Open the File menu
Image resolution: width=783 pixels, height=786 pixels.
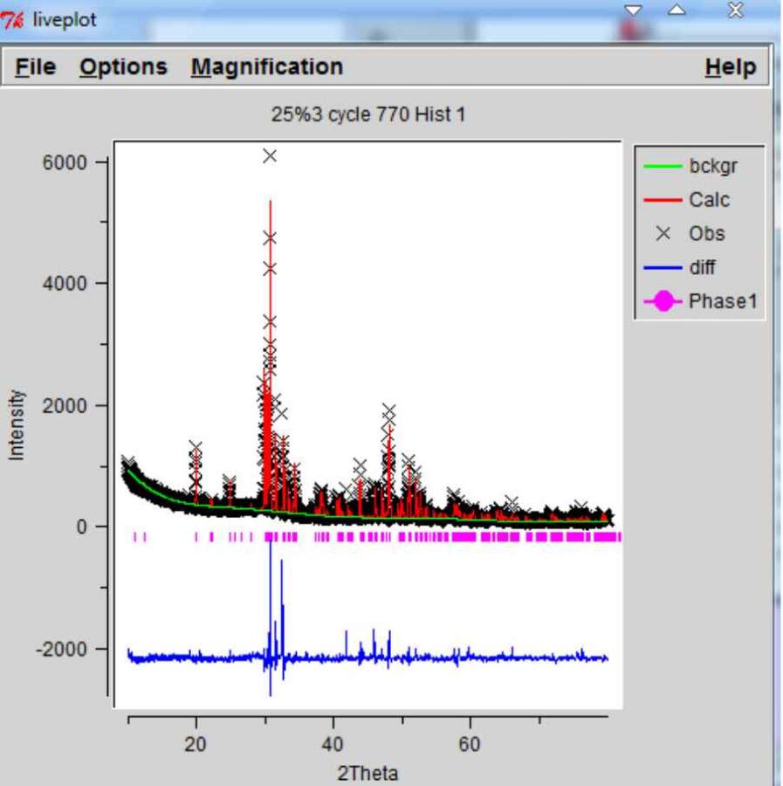[x=35, y=67]
